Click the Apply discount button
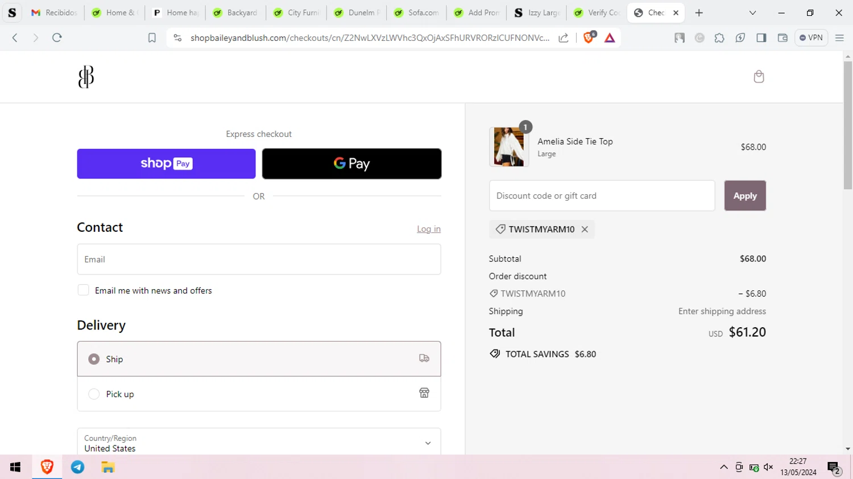Viewport: 853px width, 479px height. pyautogui.click(x=745, y=195)
